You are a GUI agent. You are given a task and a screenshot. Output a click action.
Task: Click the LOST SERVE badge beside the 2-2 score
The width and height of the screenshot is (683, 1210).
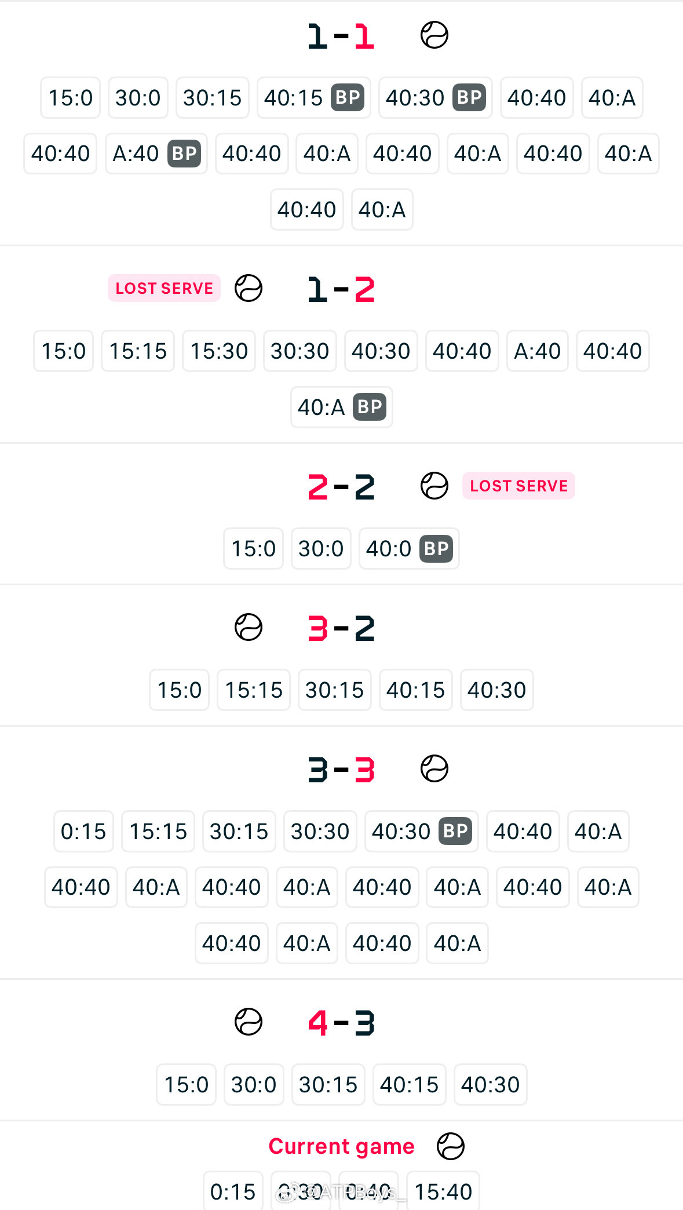[518, 486]
